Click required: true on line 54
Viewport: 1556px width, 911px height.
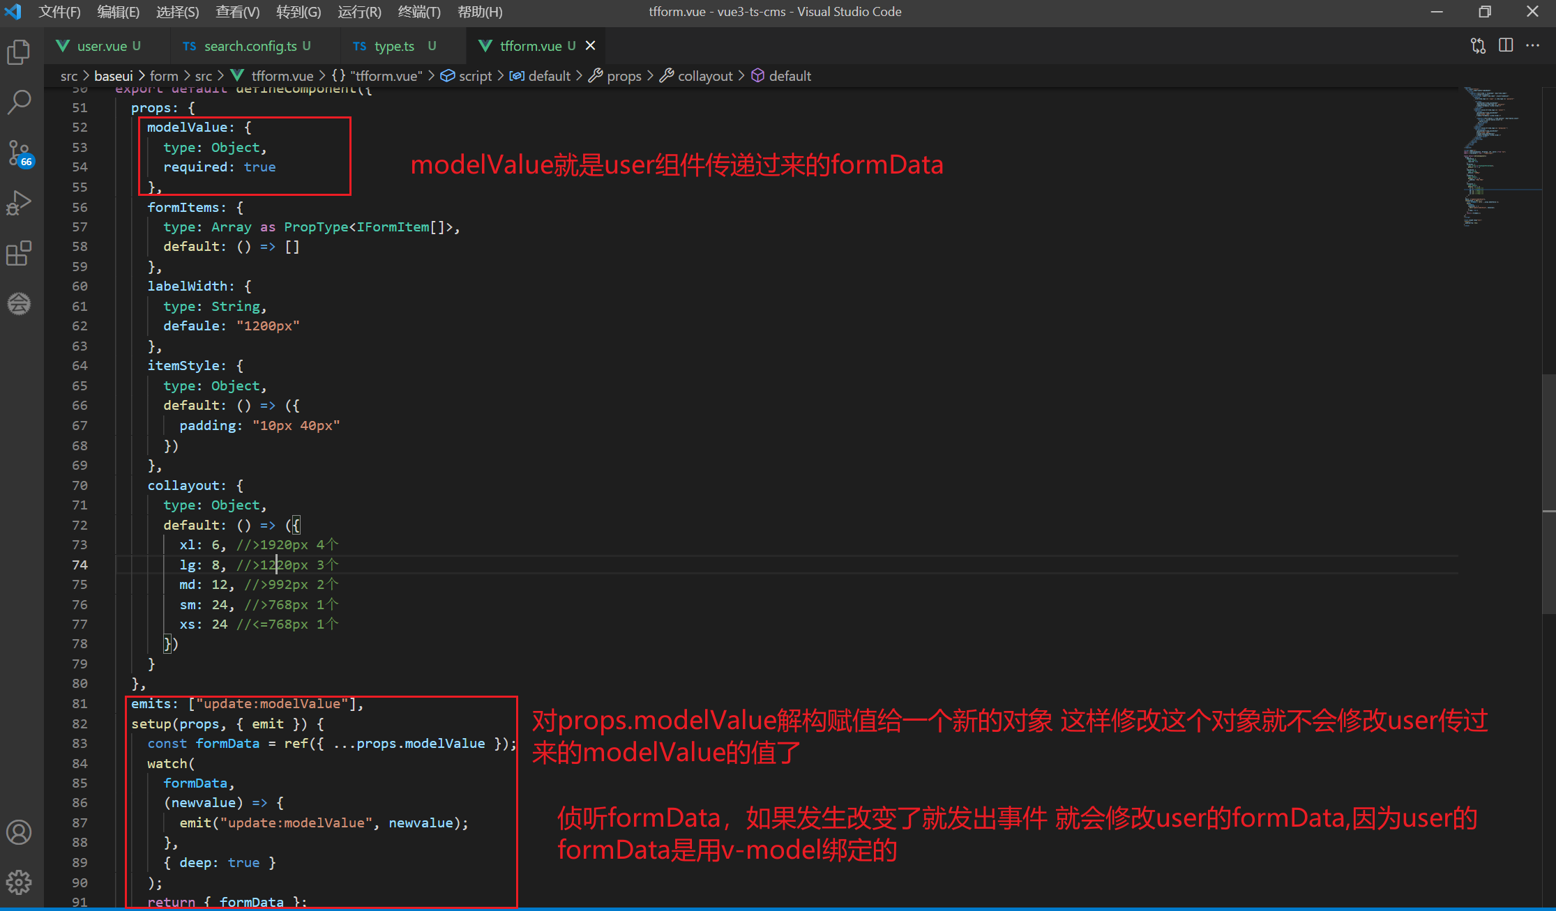219,167
